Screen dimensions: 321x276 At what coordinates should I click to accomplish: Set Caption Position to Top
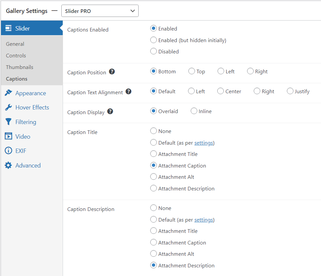191,71
